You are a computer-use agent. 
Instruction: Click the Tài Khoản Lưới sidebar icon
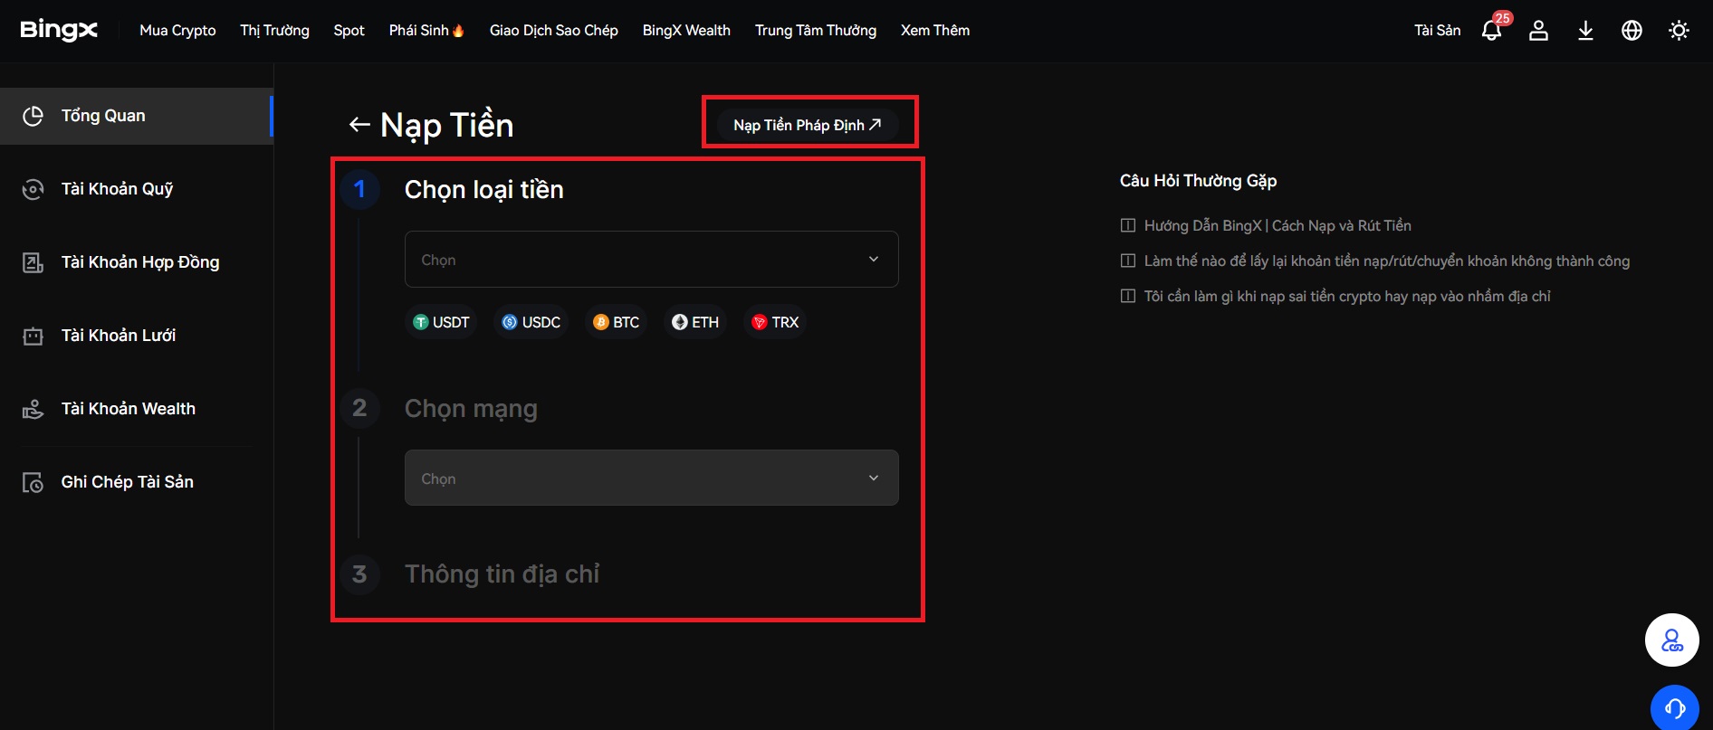33,336
